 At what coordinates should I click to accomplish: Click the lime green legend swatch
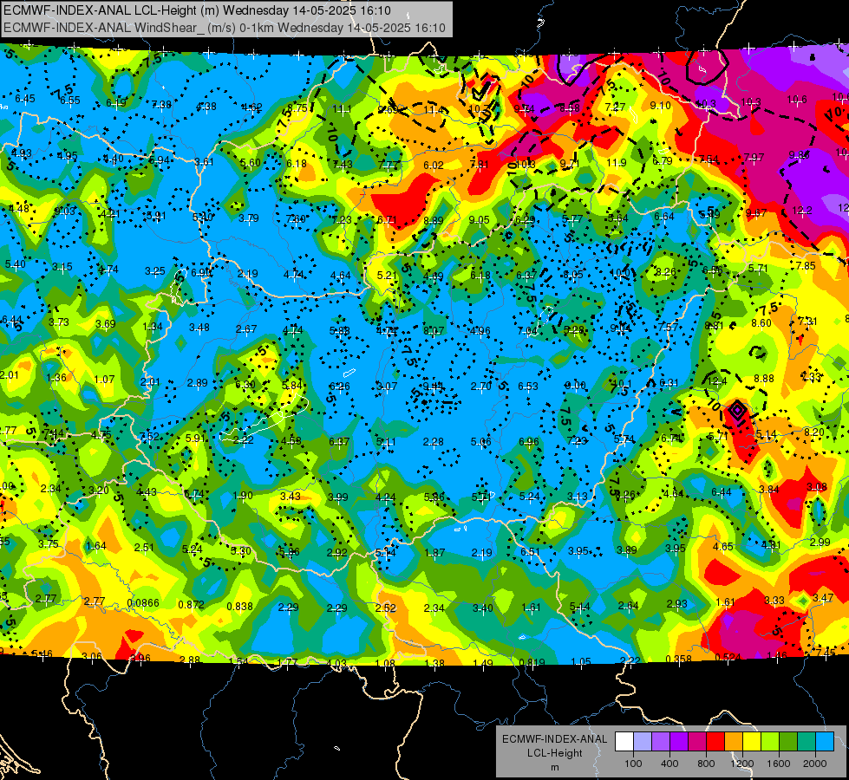[x=770, y=742]
